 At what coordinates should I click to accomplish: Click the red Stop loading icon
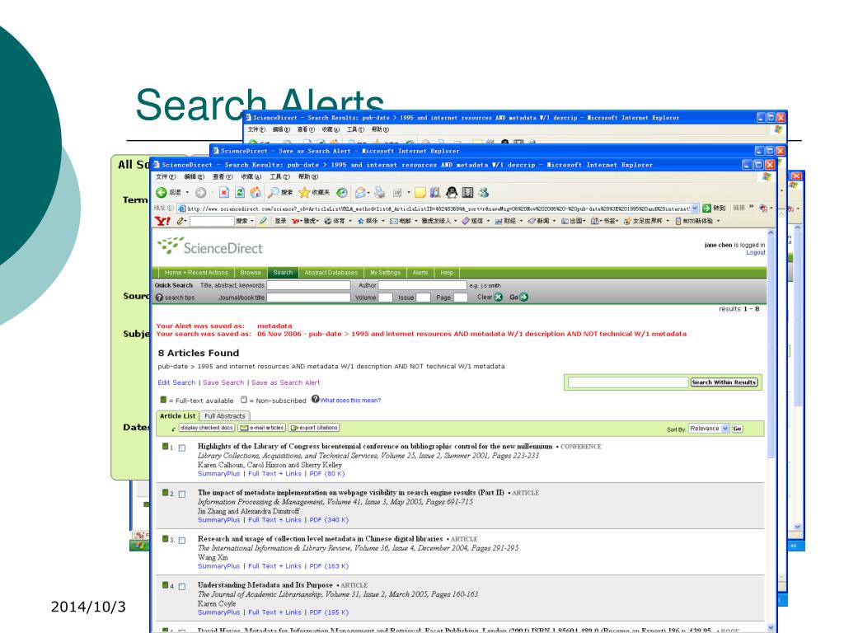224,192
